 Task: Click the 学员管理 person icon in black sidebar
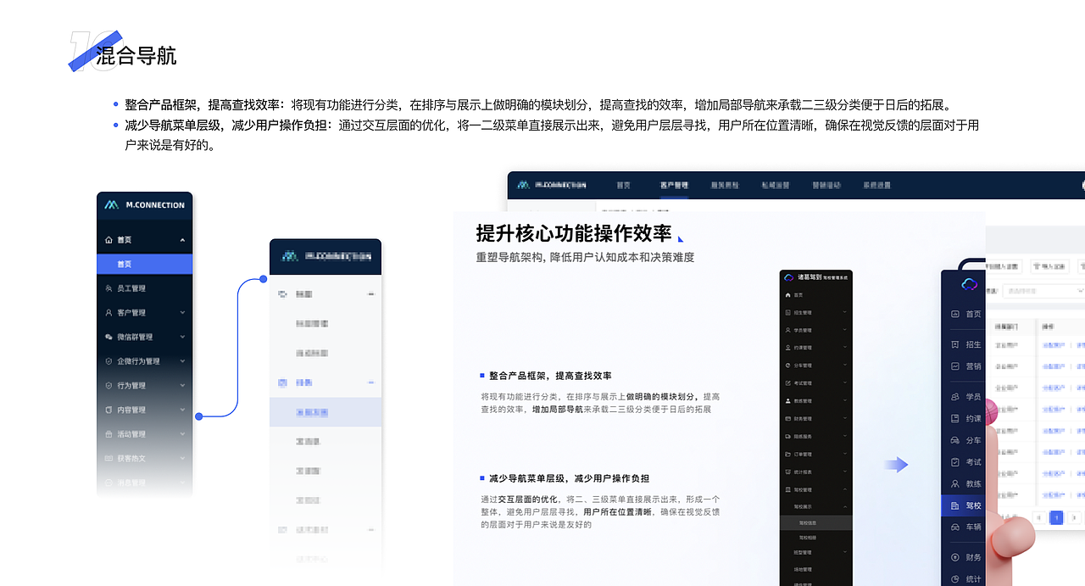787,331
